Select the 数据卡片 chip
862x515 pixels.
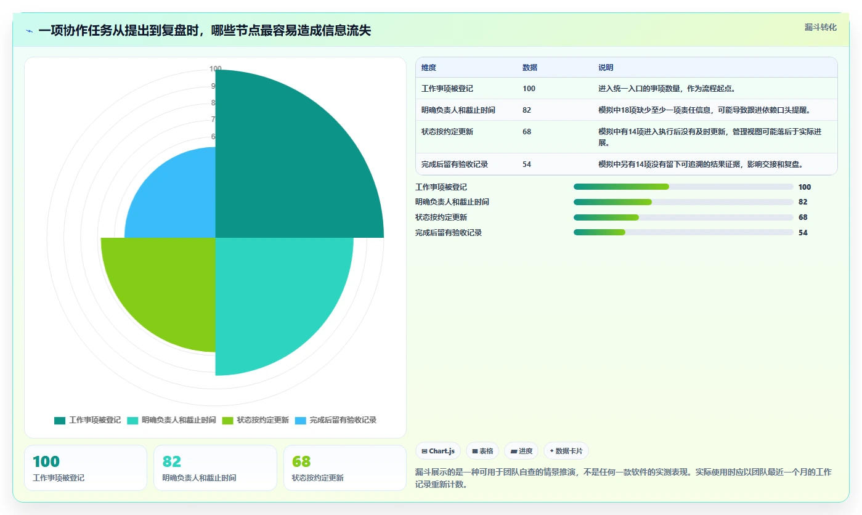click(566, 451)
